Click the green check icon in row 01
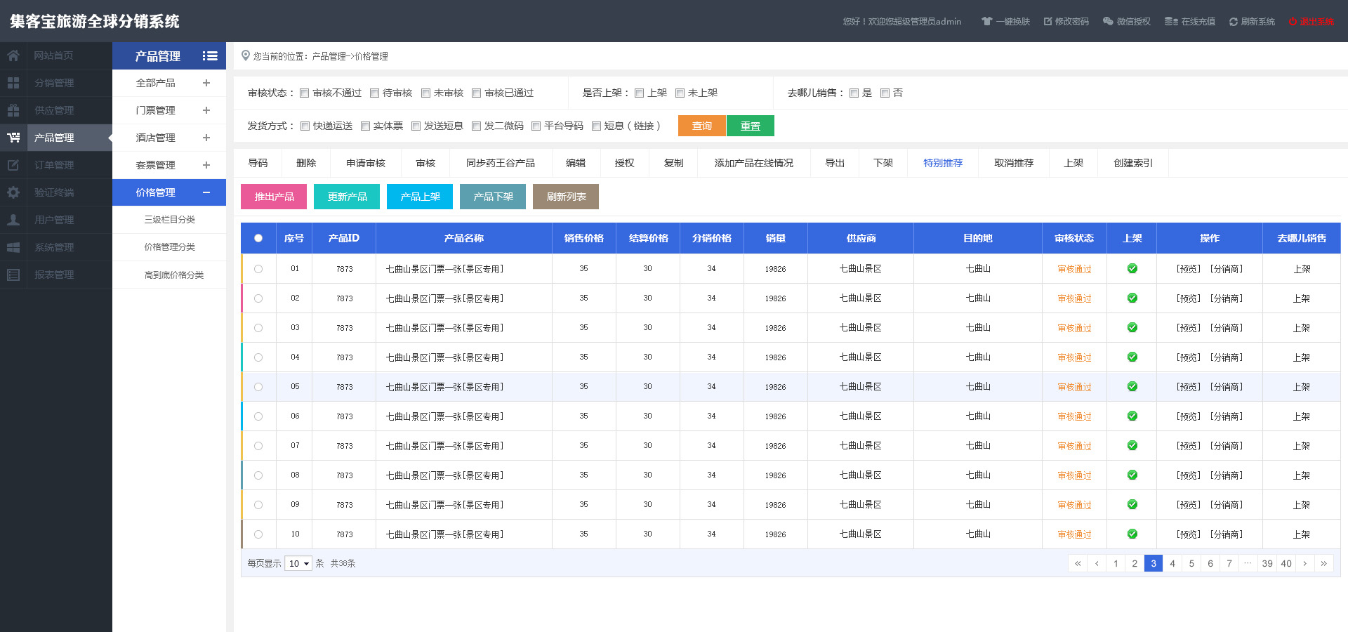Viewport: 1348px width, 632px height. [1132, 268]
